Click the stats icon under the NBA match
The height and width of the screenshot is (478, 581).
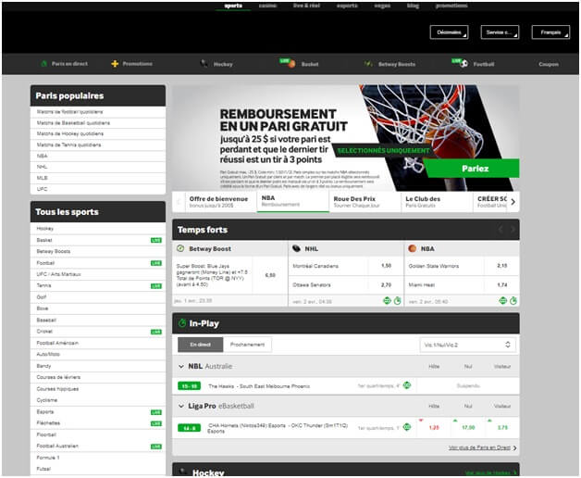click(x=502, y=301)
